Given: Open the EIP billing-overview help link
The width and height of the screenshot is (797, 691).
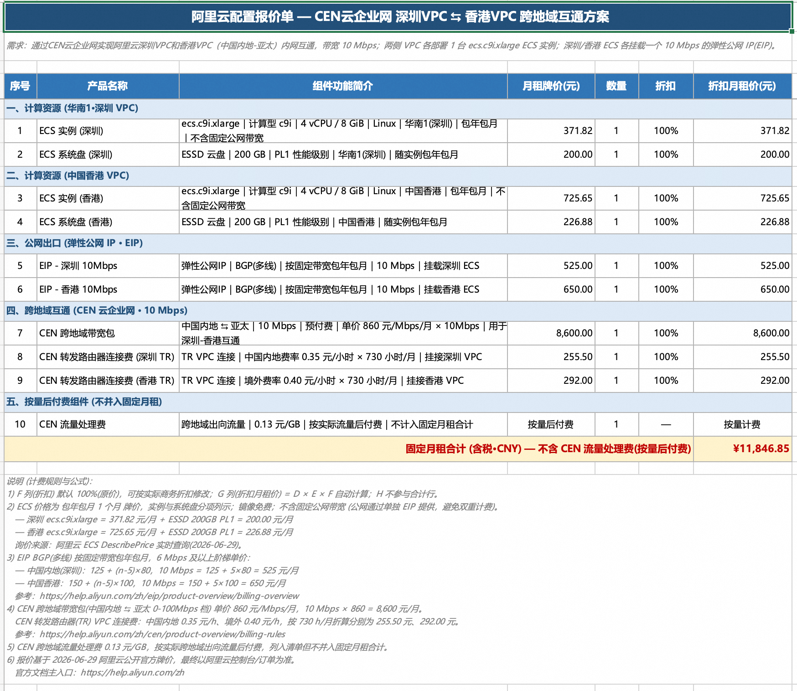Looking at the screenshot, I should (x=169, y=596).
